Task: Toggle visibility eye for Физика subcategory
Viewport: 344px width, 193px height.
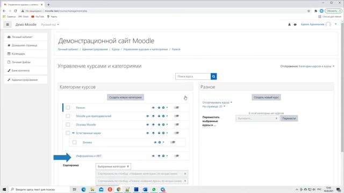Action: click(155, 143)
